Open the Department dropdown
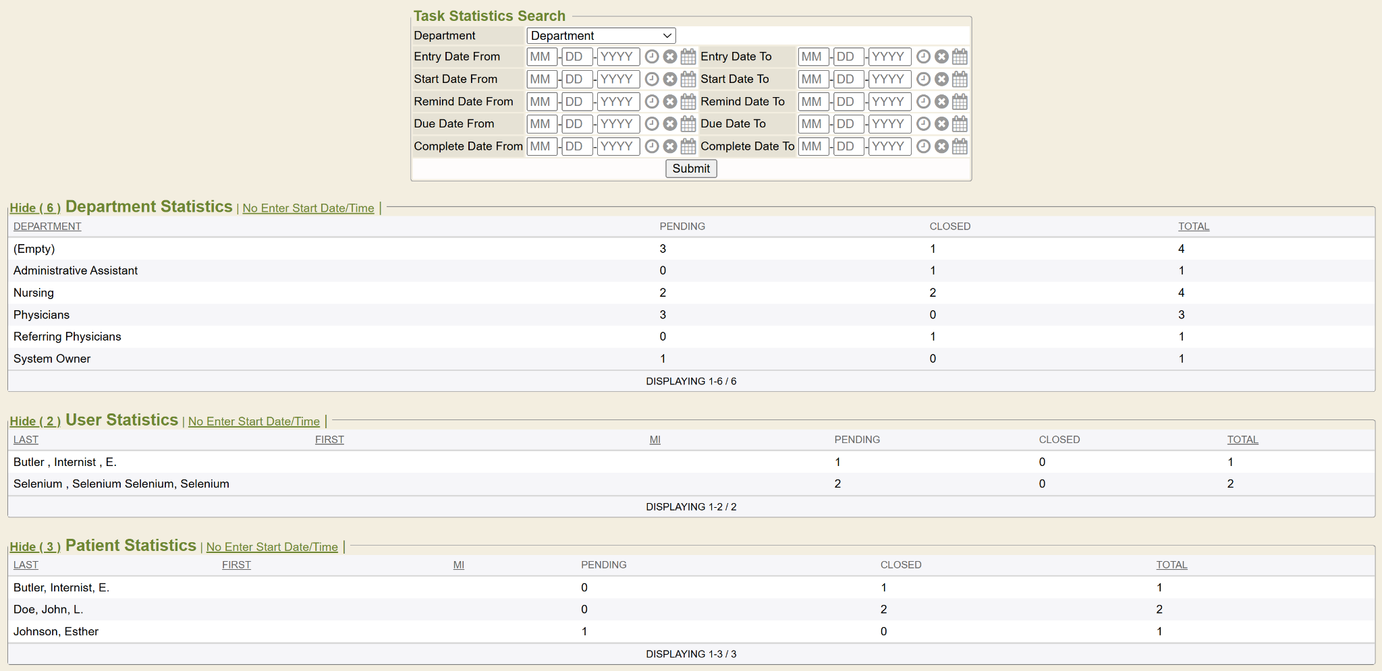Viewport: 1382px width, 671px height. point(601,36)
